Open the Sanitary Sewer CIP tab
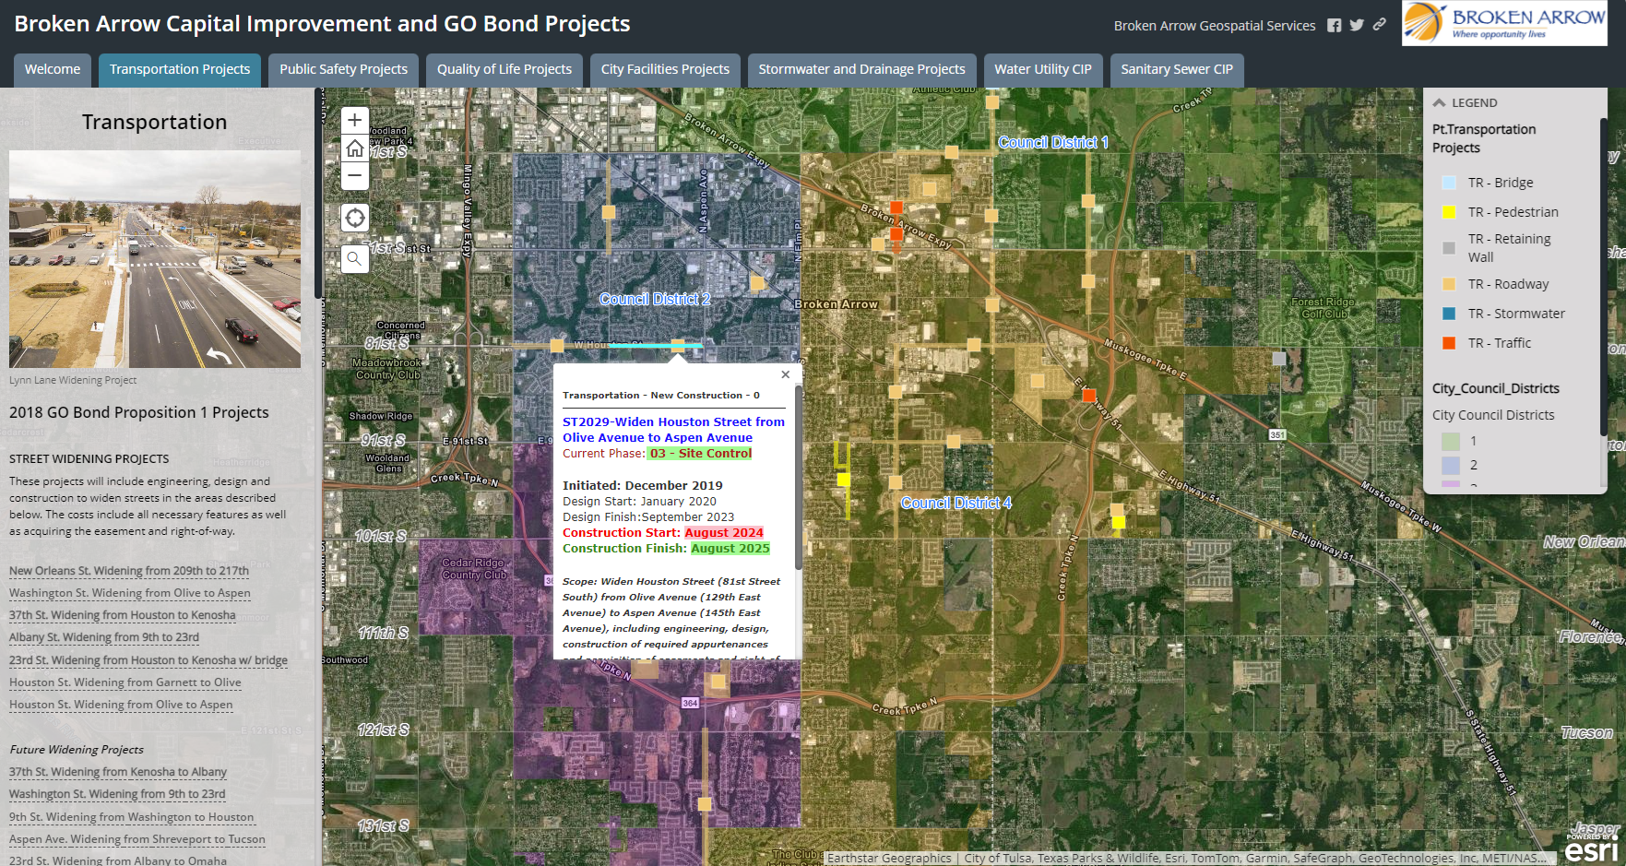Screen dimensions: 1626x866 point(1177,69)
